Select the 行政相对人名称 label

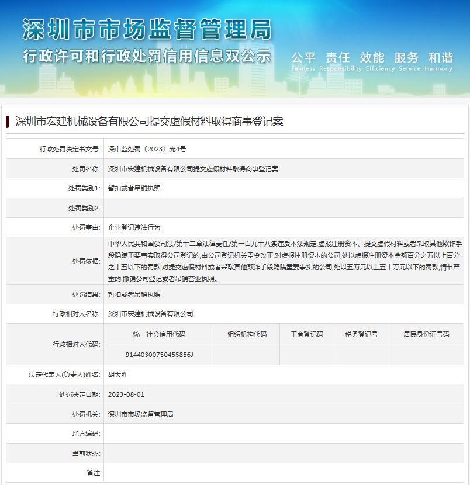[77, 314]
